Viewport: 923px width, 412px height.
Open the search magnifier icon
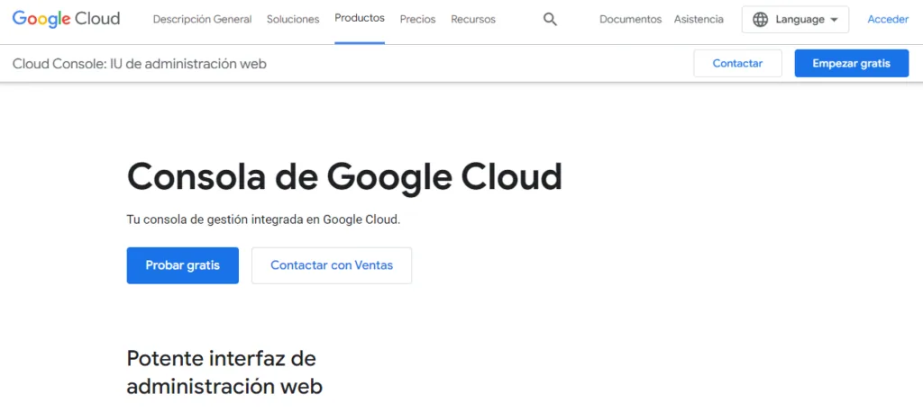(550, 20)
